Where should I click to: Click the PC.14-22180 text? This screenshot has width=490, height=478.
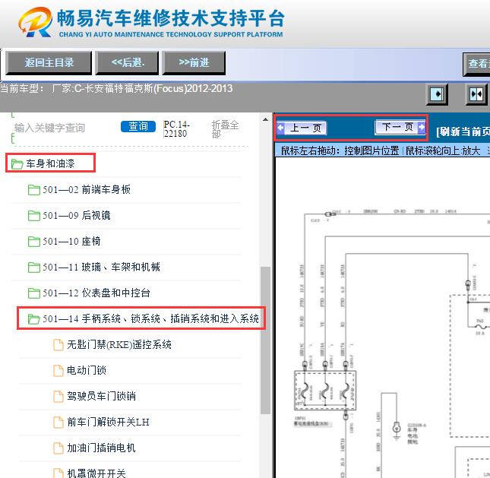coord(176,128)
